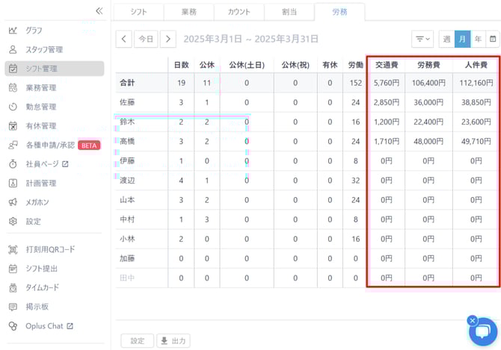
Task: Switch view to 年 (year)
Action: (x=477, y=39)
